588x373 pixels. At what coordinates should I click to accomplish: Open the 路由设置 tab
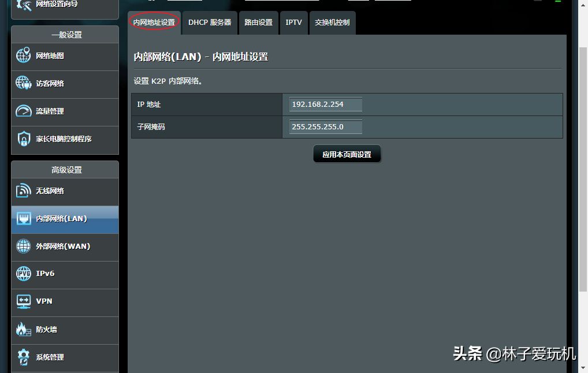coord(258,23)
